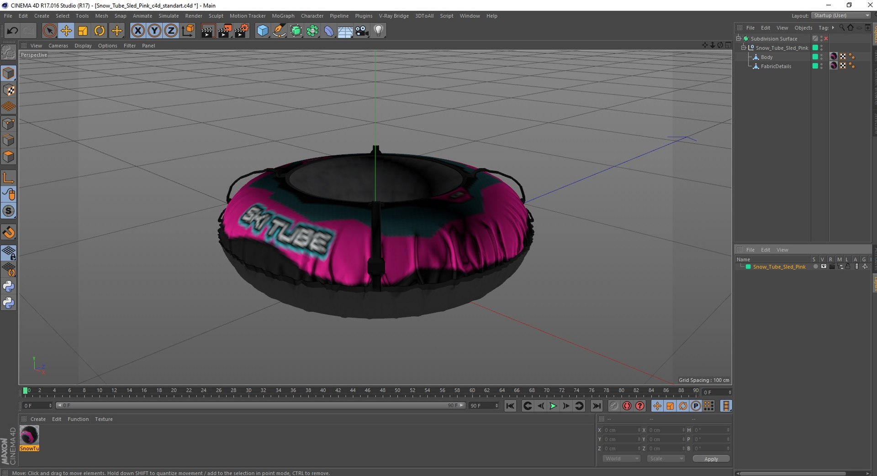
Task: Open the material manager Texture menu
Action: [104, 419]
